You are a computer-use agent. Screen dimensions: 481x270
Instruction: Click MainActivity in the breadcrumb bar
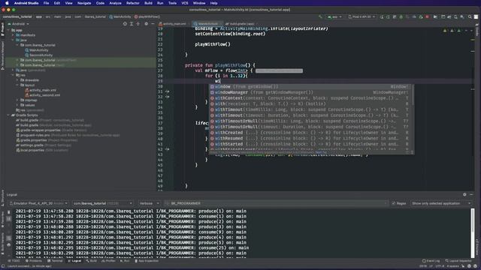click(120, 16)
